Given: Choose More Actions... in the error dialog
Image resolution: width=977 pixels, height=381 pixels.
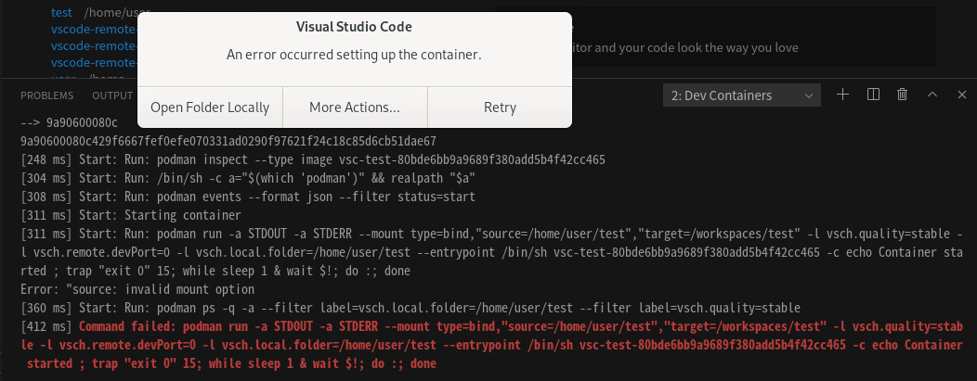Looking at the screenshot, I should 355,108.
